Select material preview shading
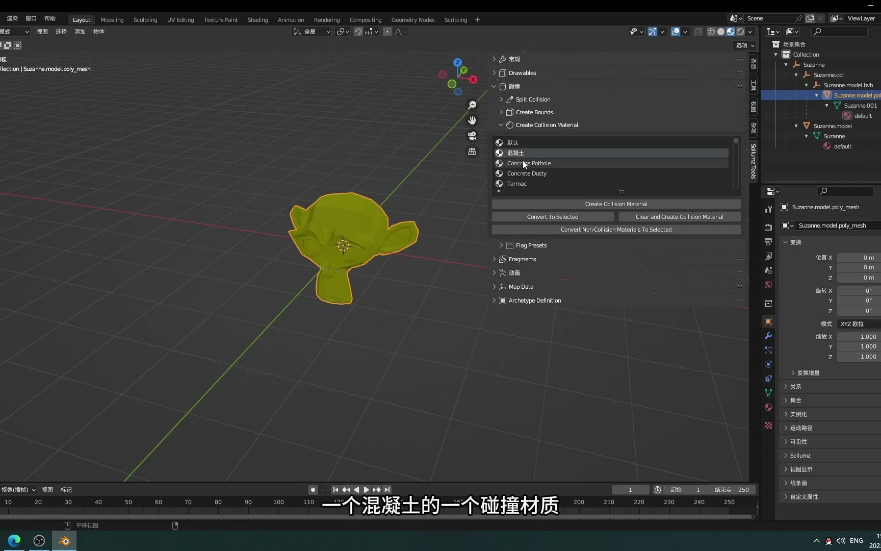881x551 pixels. tap(731, 32)
